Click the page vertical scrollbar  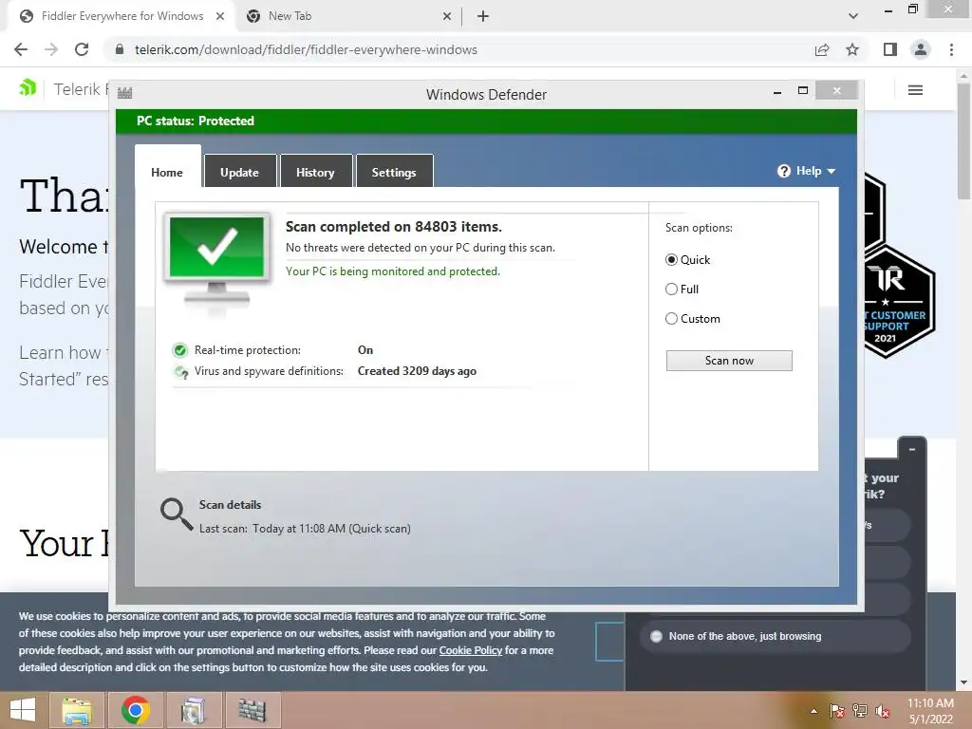[963, 141]
